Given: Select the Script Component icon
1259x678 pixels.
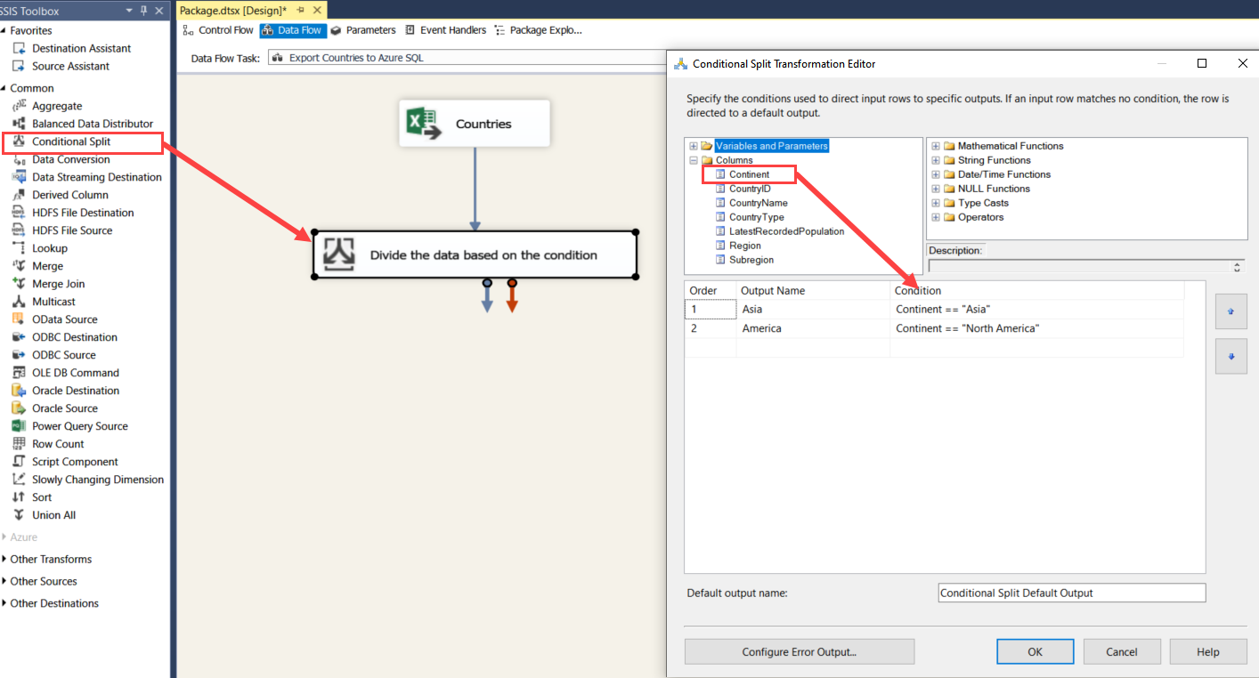Looking at the screenshot, I should click(x=19, y=462).
